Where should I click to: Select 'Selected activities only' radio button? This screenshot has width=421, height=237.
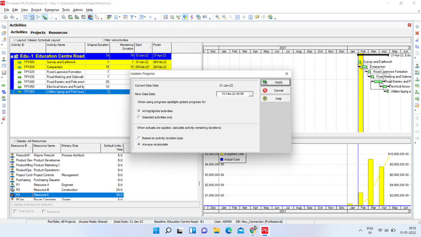click(x=139, y=117)
